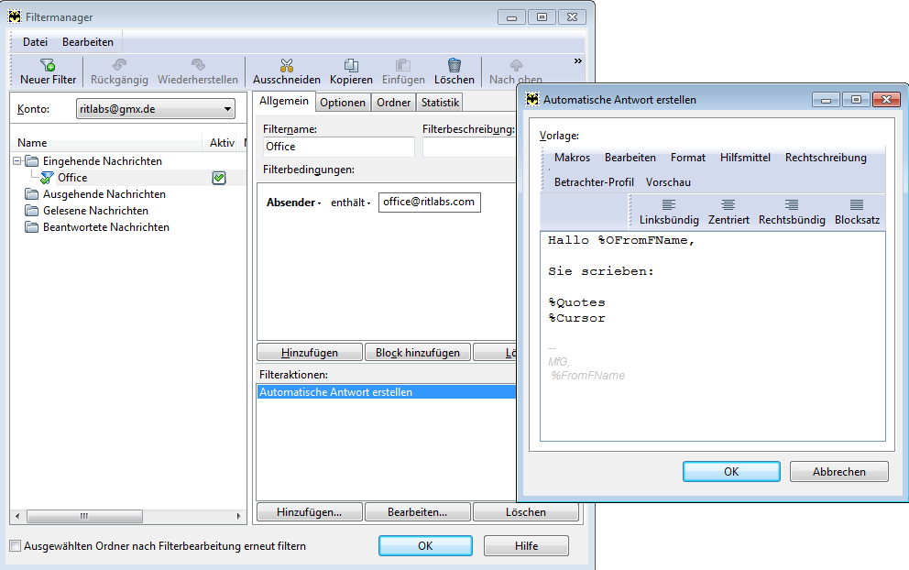Open the Hilfsmittel menu
This screenshot has height=570, width=909.
[x=745, y=158]
